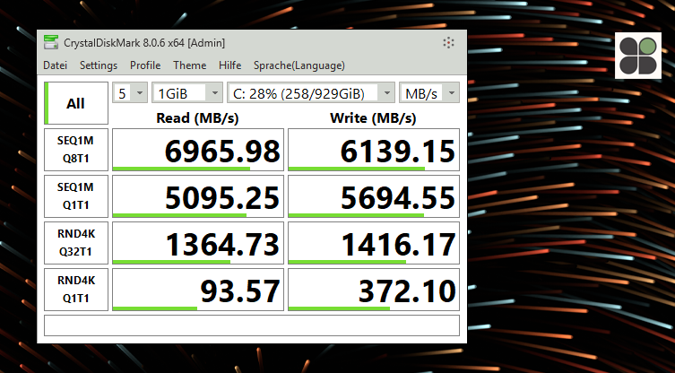Viewport: 675px width, 373px height.
Task: Open the Sprache(Language) menu
Action: (299, 65)
